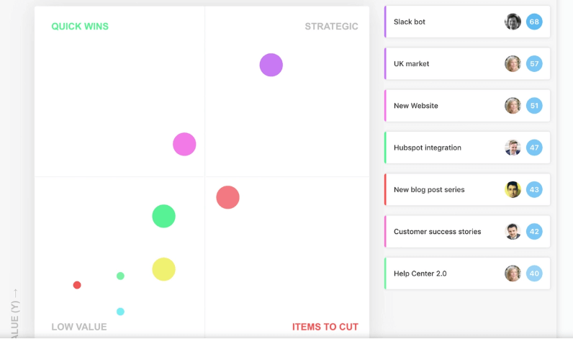573x339 pixels.
Task: Open the UK market card
Action: [x=467, y=63]
